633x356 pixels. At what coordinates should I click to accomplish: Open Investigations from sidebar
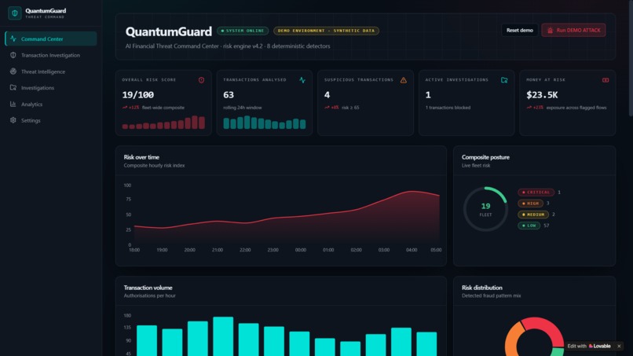(x=51, y=88)
